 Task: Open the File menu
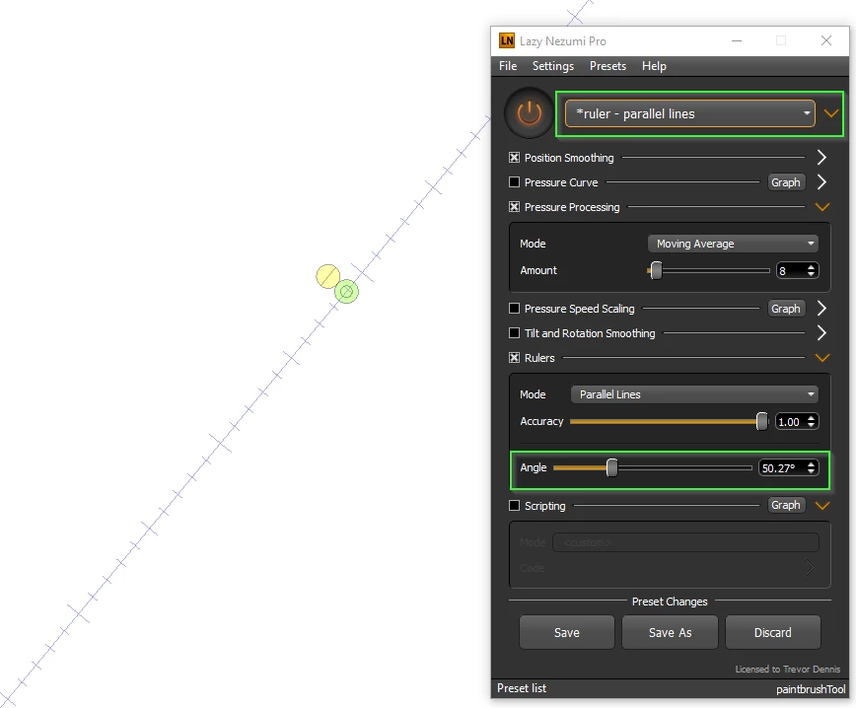[508, 66]
